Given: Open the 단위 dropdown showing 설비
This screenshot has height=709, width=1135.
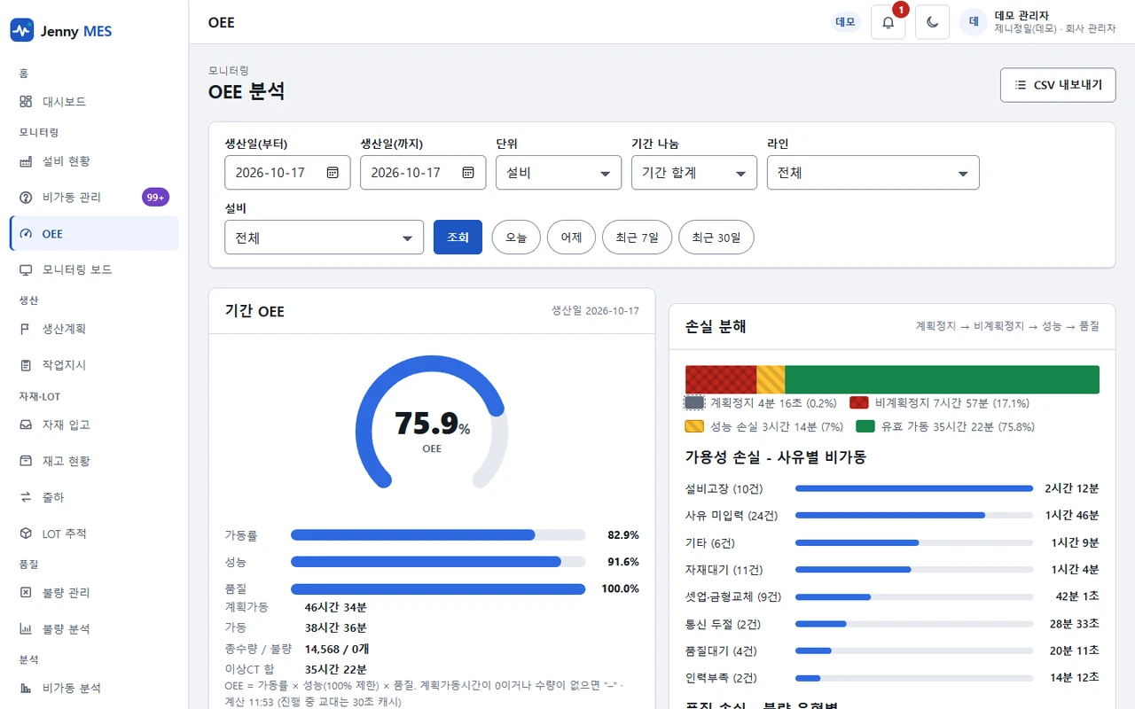Looking at the screenshot, I should (559, 173).
